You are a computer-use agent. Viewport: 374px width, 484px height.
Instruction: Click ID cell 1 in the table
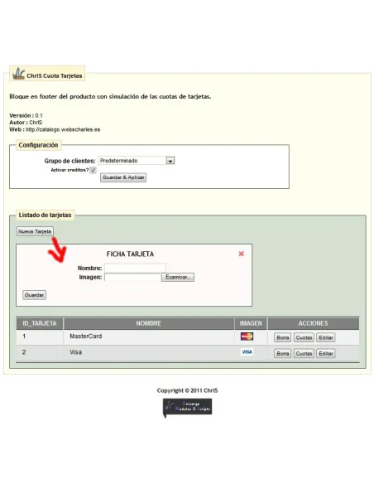(x=24, y=336)
